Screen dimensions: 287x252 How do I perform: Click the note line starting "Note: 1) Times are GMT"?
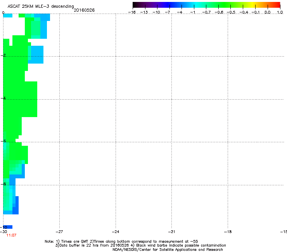[121, 242]
